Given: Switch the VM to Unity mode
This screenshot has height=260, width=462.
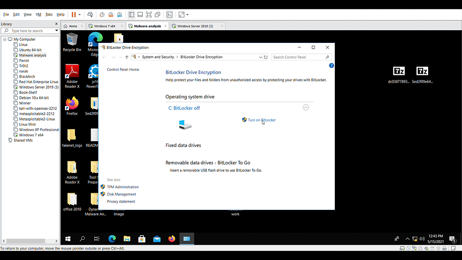Looking at the screenshot, I should pyautogui.click(x=157, y=14).
